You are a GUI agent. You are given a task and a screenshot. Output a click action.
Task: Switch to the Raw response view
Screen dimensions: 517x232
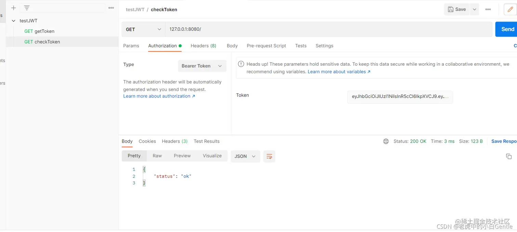click(157, 156)
